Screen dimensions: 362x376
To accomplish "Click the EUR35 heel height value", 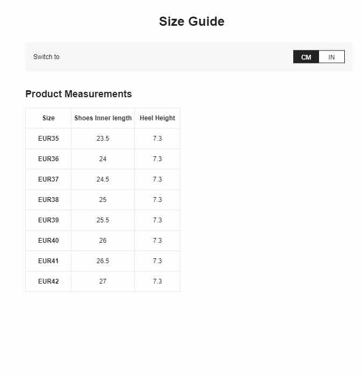I will (x=157, y=139).
